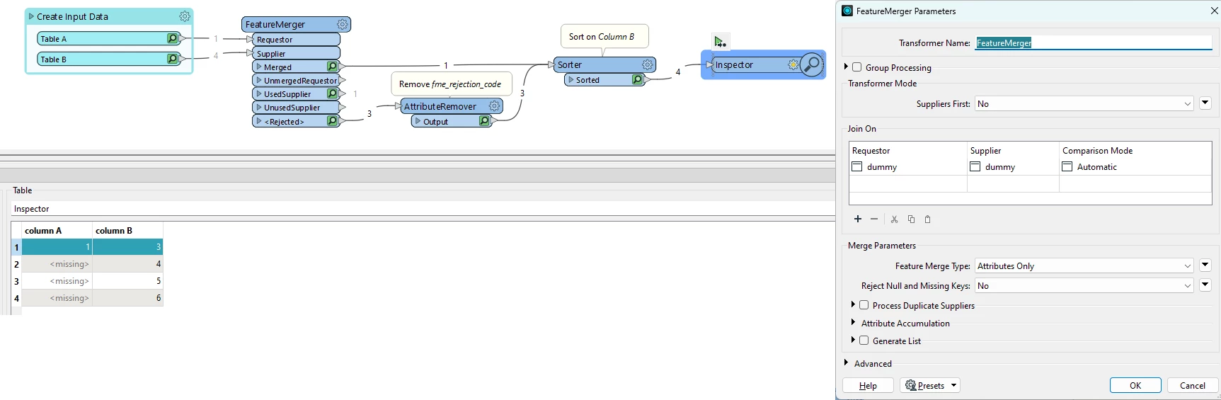The width and height of the screenshot is (1221, 400).
Task: Close the FeatureMerger Parameters dialog
Action: coord(1214,11)
